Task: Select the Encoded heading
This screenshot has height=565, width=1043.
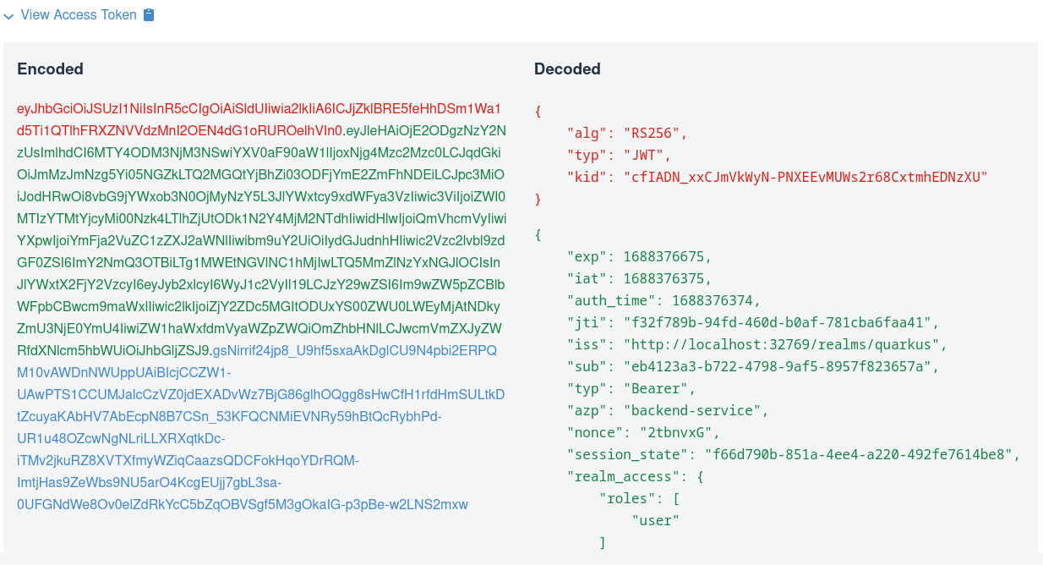Action: (50, 69)
